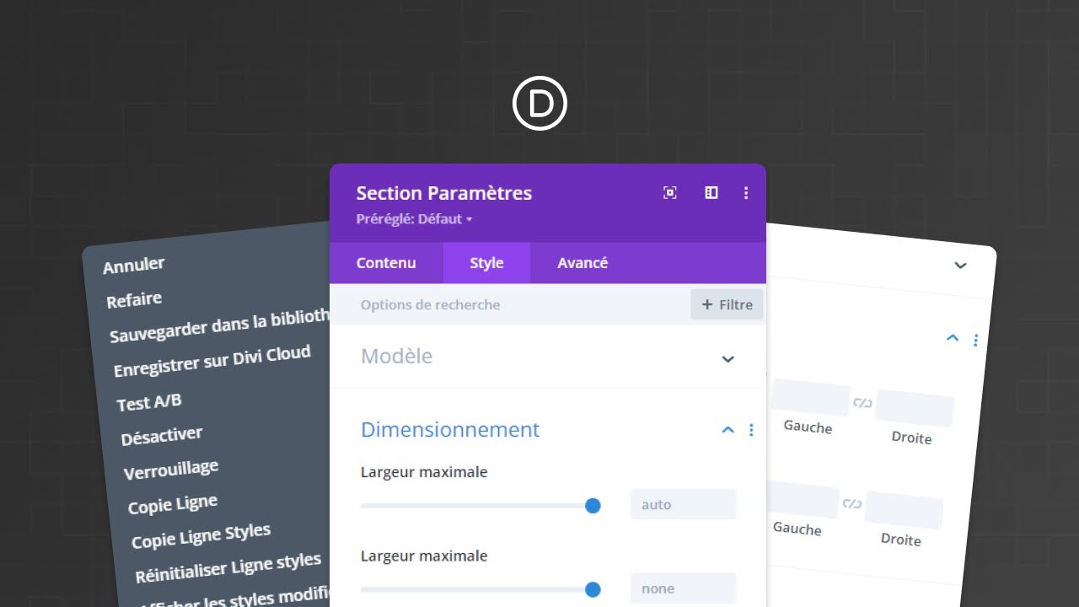The image size is (1079, 607).
Task: Click the snap-to-sidebar columns icon
Action: click(711, 193)
